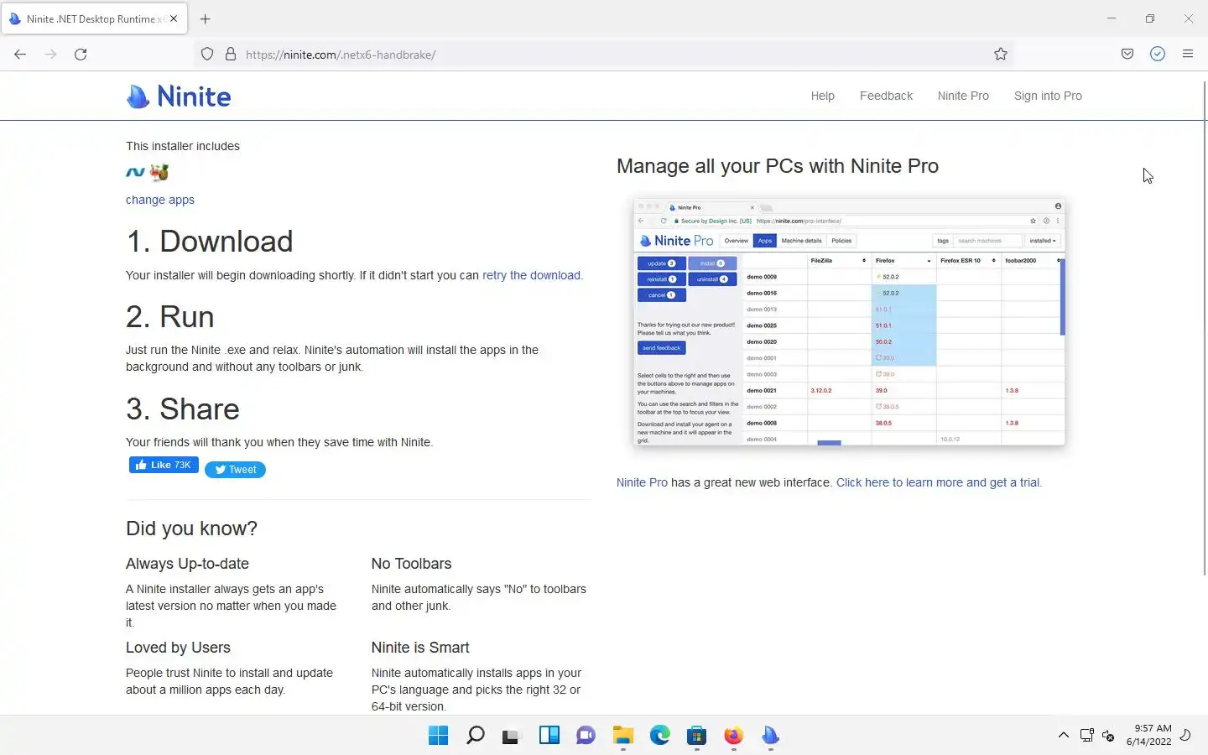Screen dimensions: 1208x755
Task: Click the browser forward arrow
Action: (50, 55)
